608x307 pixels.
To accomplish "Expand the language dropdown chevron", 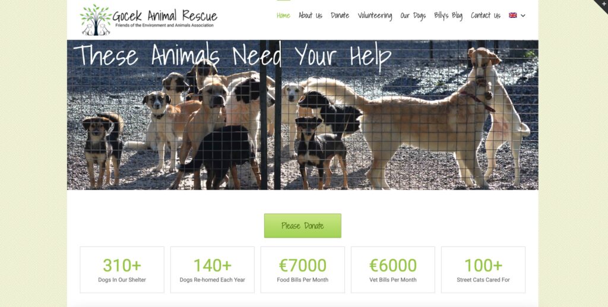I will click(522, 15).
